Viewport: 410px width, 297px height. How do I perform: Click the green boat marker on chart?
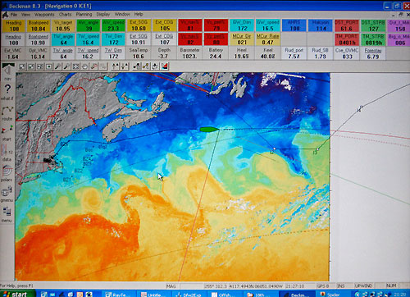click(x=209, y=130)
